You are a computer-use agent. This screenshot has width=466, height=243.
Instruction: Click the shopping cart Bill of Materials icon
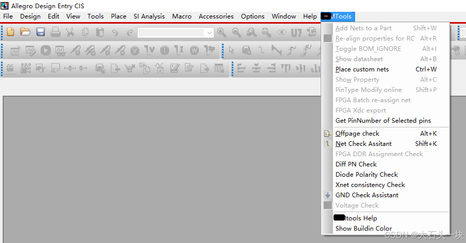tap(130, 69)
